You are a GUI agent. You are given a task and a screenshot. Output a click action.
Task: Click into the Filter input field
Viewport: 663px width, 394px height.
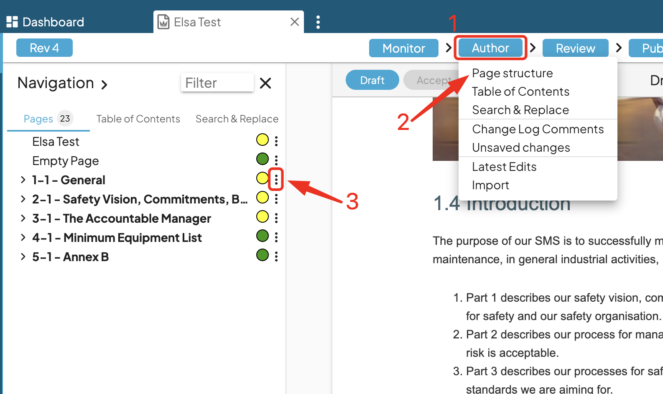[x=217, y=83]
